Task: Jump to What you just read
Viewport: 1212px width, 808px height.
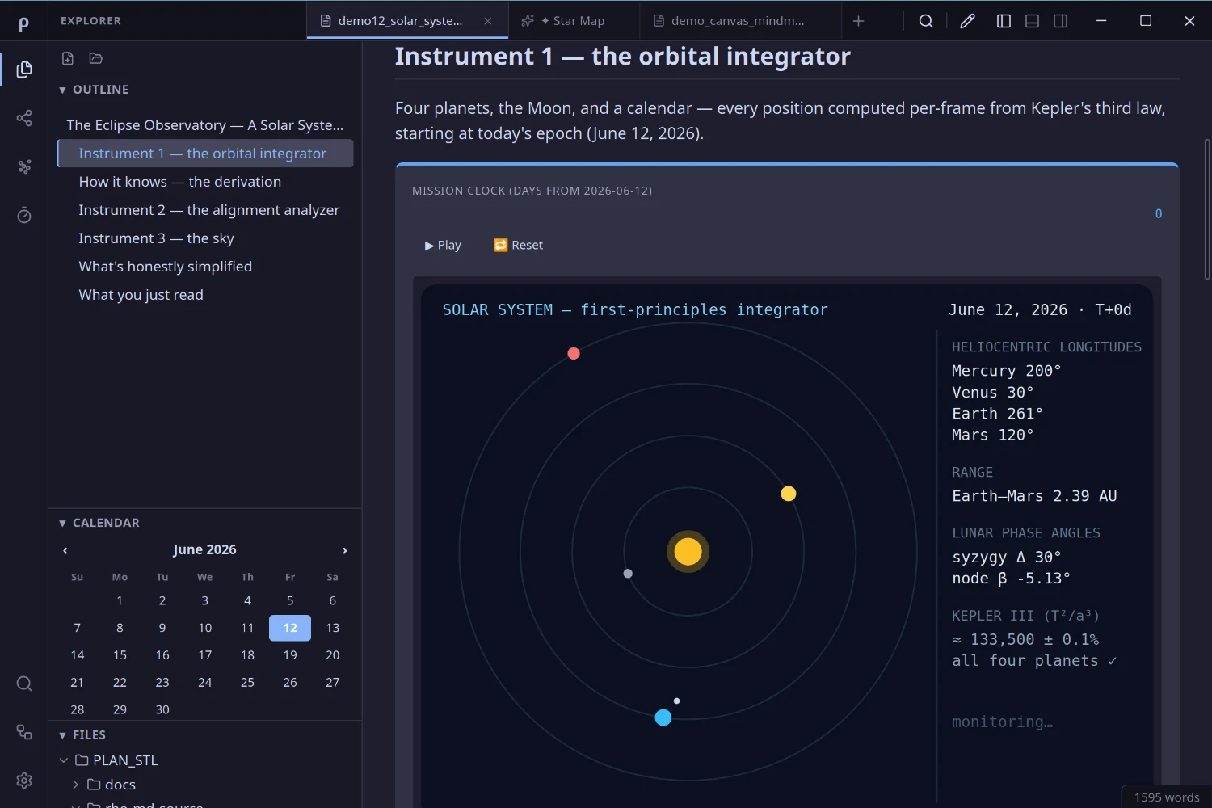Action: point(205,295)
